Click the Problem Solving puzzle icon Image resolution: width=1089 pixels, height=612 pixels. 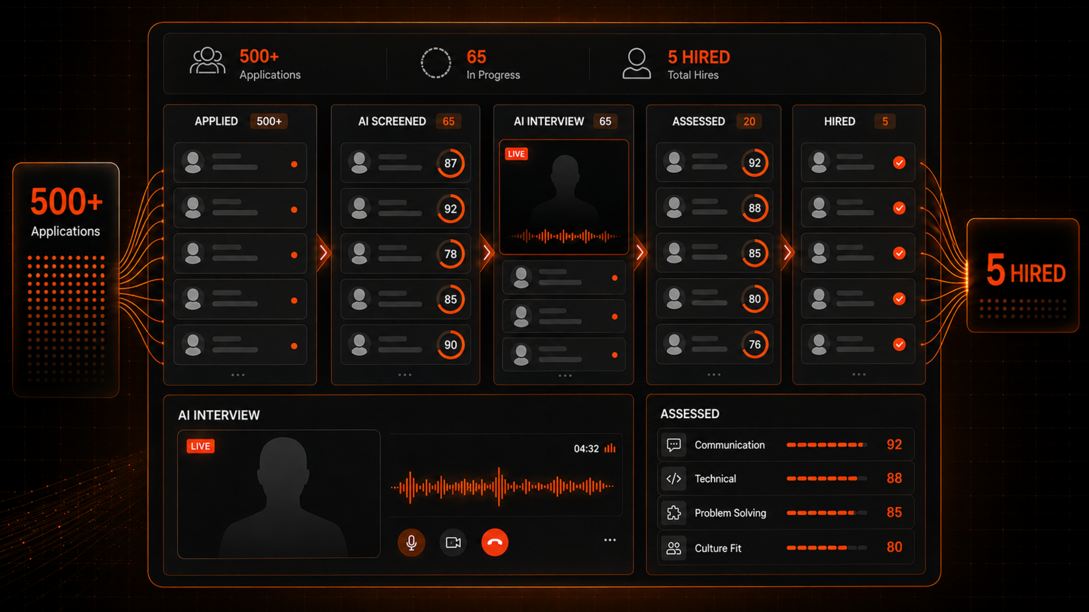pyautogui.click(x=674, y=513)
